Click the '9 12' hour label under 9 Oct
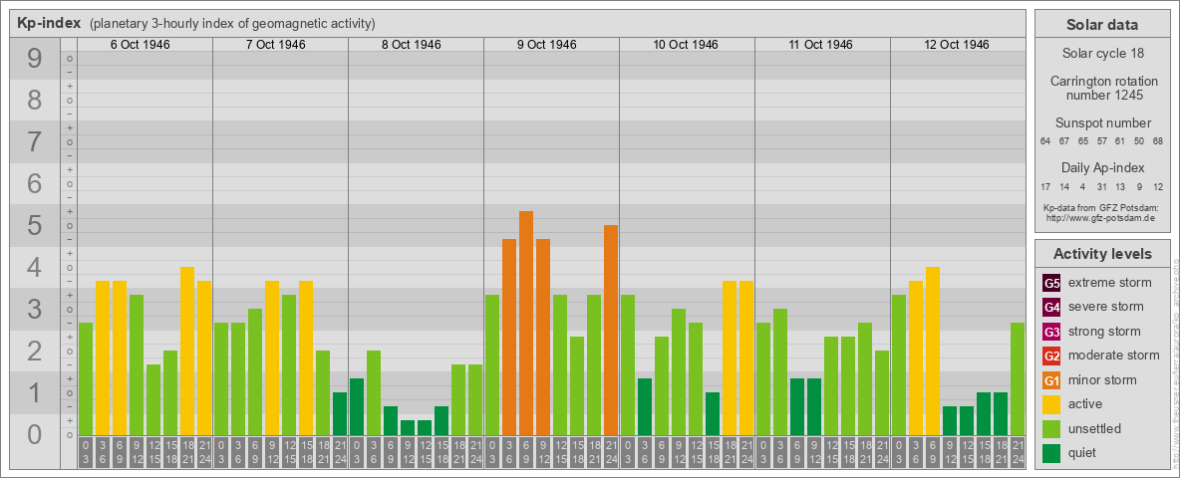The width and height of the screenshot is (1180, 478). tap(543, 453)
